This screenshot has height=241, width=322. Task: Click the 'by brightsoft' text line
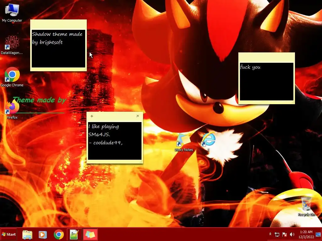(47, 42)
